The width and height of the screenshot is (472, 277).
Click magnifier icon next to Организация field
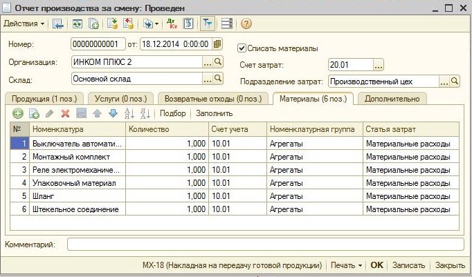218,62
